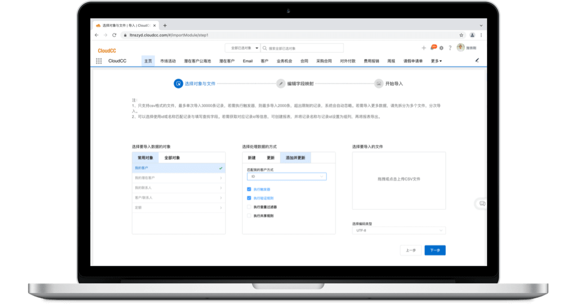
Task: Uncheck the 执行触发器 checkbox
Action: pyautogui.click(x=249, y=189)
